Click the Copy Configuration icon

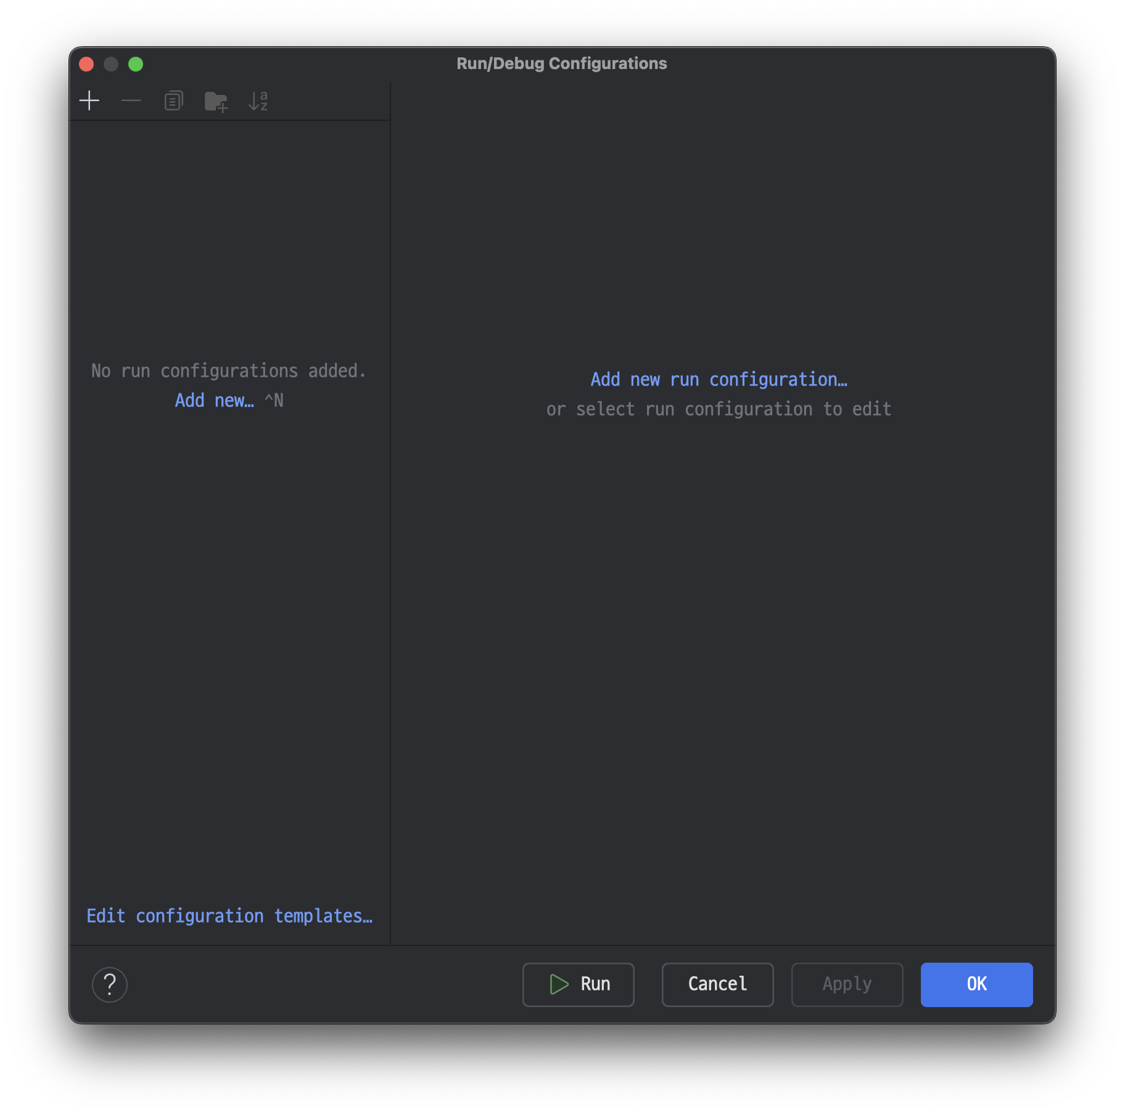[x=173, y=101]
